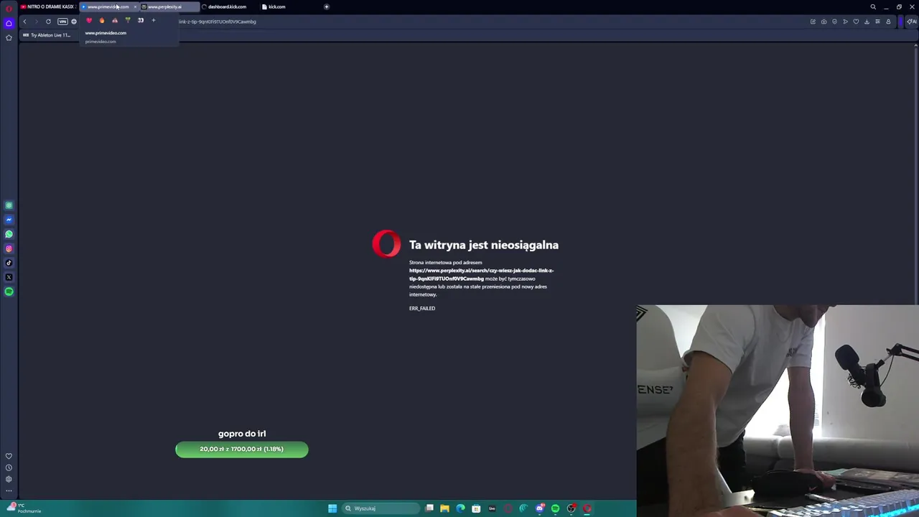Open sidebar history clock icon

(x=9, y=467)
